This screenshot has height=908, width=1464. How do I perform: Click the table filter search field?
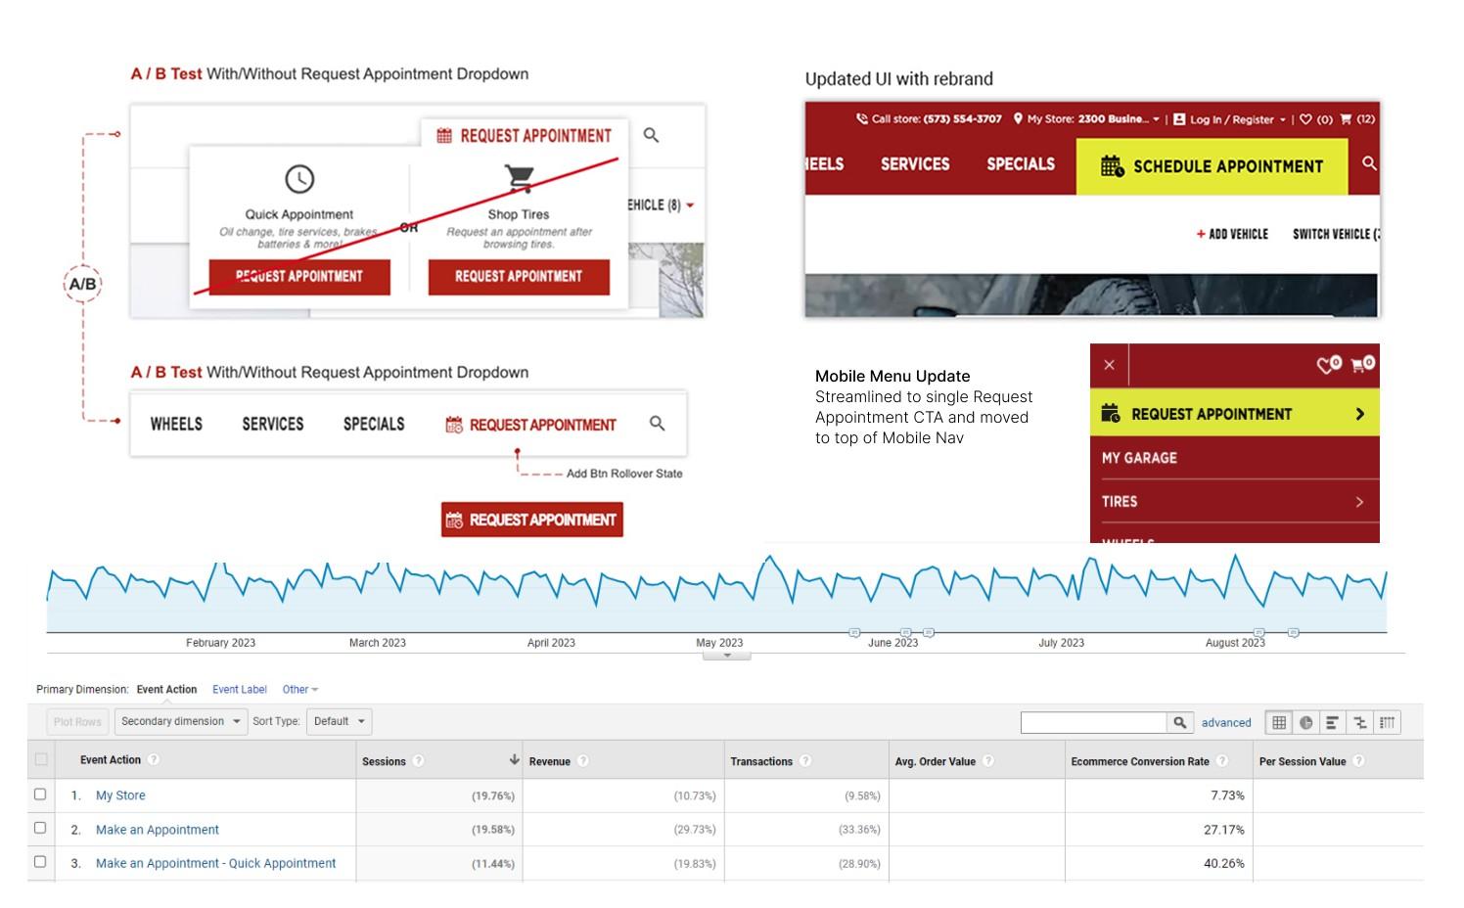1093,722
